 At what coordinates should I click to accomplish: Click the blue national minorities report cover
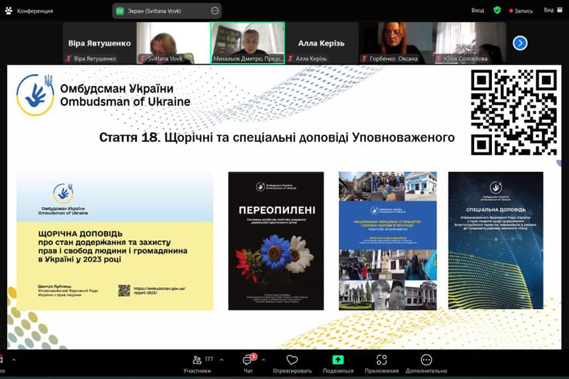[388, 241]
